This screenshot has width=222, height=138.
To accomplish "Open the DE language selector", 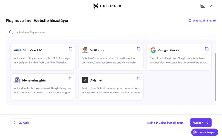I will tap(203, 6).
